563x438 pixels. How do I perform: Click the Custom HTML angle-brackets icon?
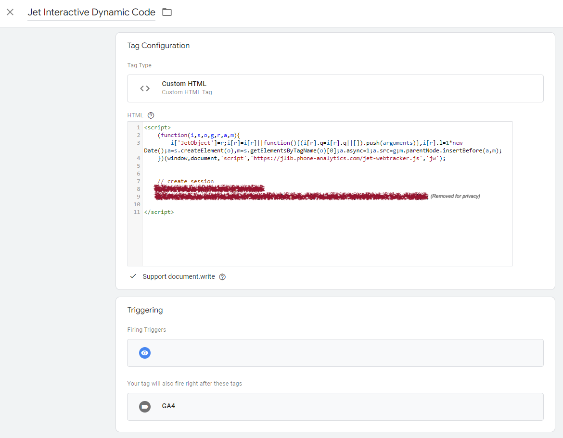(145, 88)
